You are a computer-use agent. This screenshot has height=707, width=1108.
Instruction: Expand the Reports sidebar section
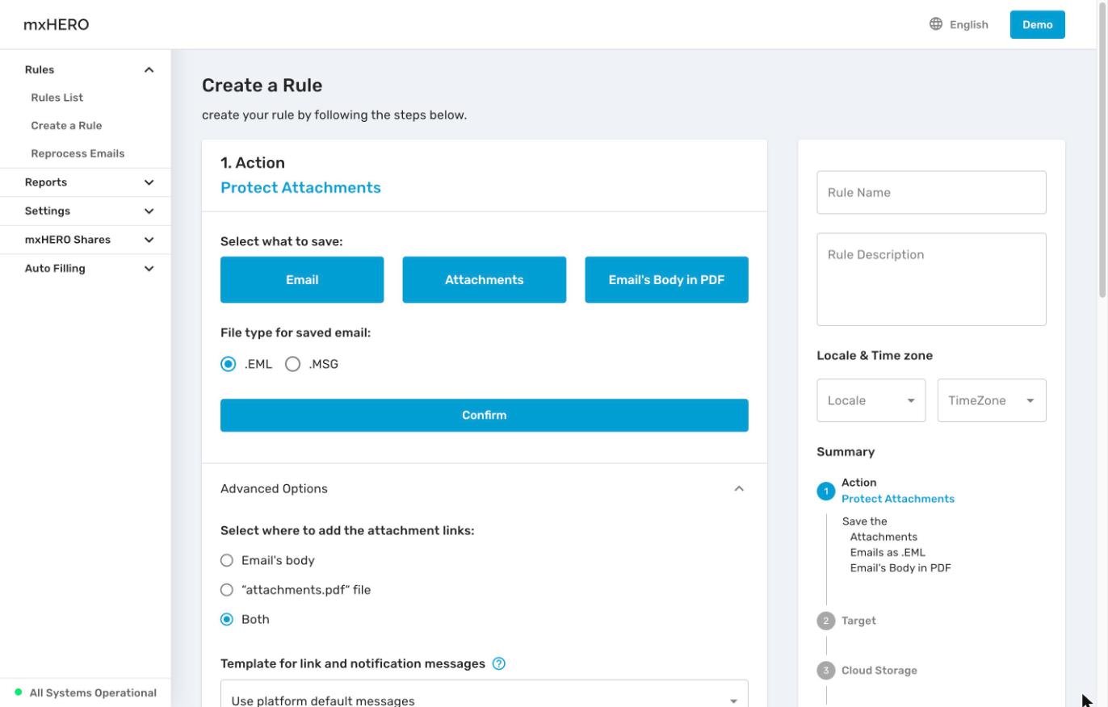click(x=149, y=182)
